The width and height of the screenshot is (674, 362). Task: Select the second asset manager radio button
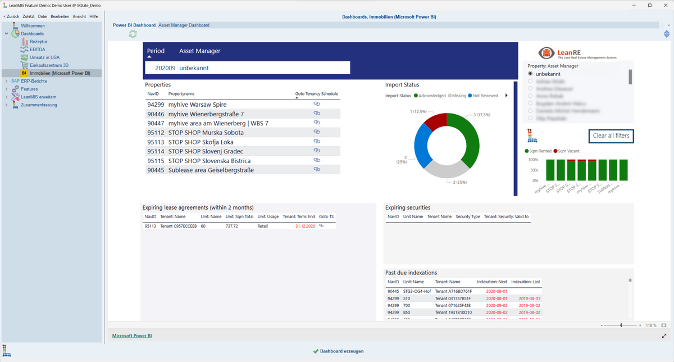click(x=530, y=82)
